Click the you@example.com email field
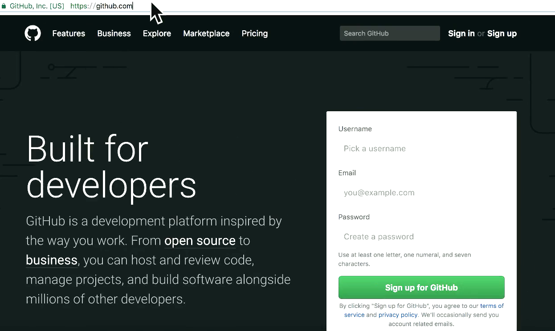Viewport: 555px width, 331px height. 421,193
